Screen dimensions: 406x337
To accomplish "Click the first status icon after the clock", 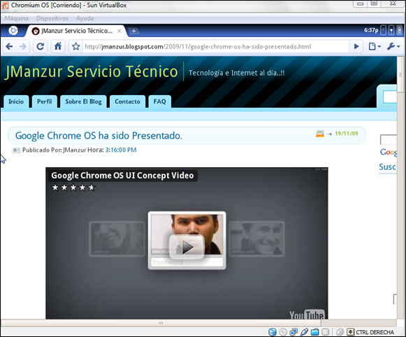I will pos(384,30).
